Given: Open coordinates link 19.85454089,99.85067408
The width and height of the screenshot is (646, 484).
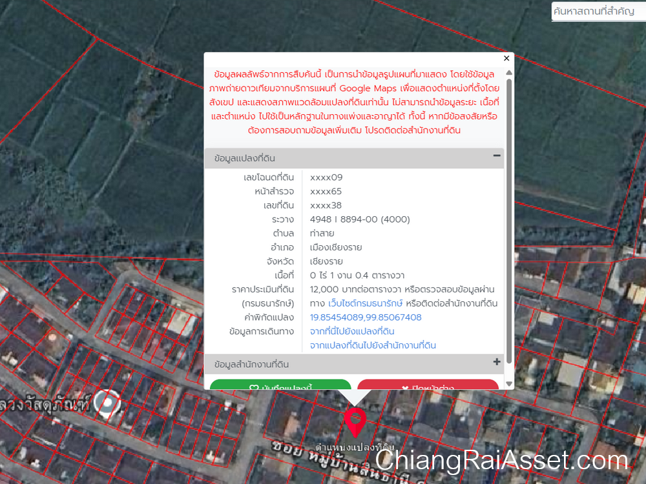Looking at the screenshot, I should point(366,318).
